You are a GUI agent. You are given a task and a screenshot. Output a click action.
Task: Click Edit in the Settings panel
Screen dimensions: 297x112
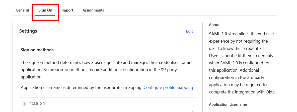189,31
